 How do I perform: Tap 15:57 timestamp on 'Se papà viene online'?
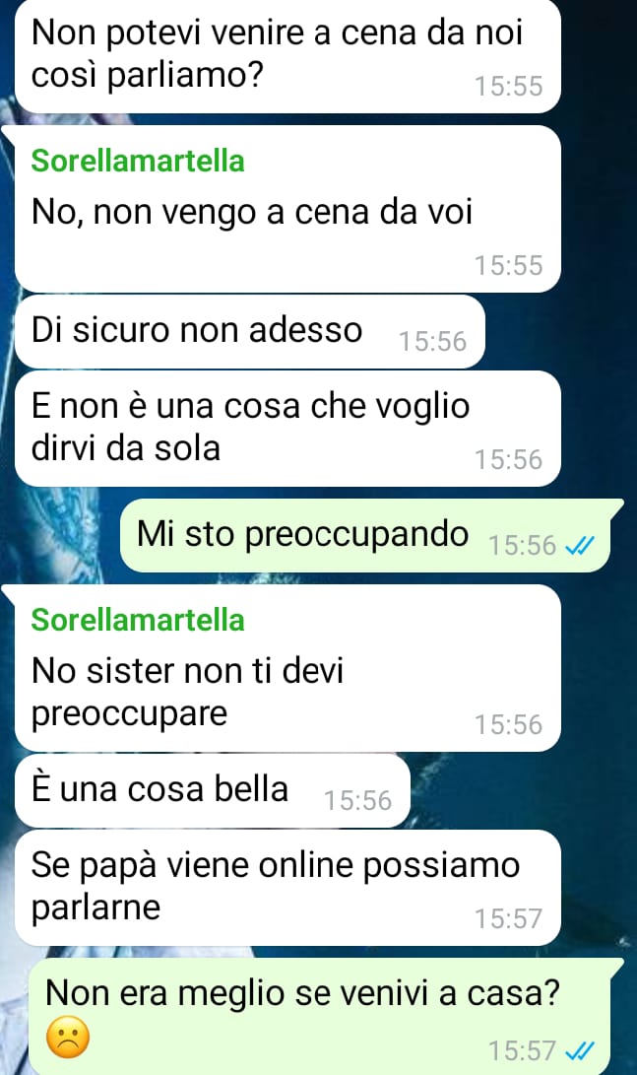(x=508, y=918)
